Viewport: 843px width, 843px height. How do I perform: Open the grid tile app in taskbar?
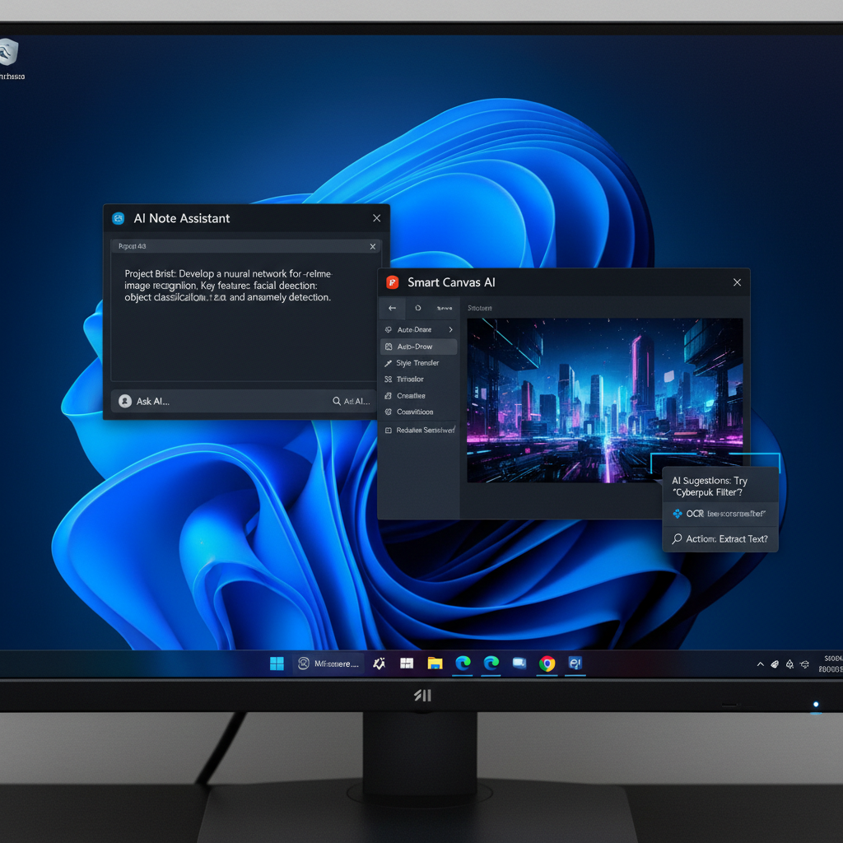click(x=407, y=664)
